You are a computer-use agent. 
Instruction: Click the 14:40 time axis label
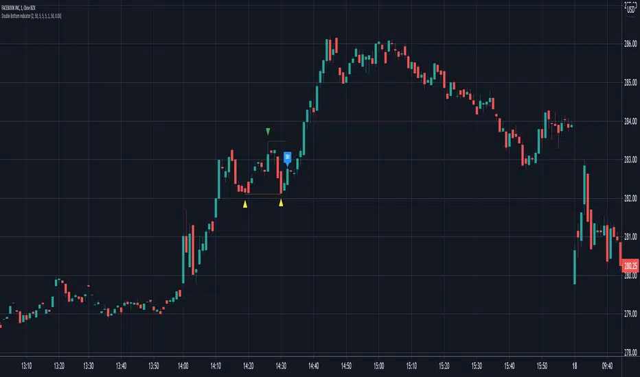[x=313, y=366]
